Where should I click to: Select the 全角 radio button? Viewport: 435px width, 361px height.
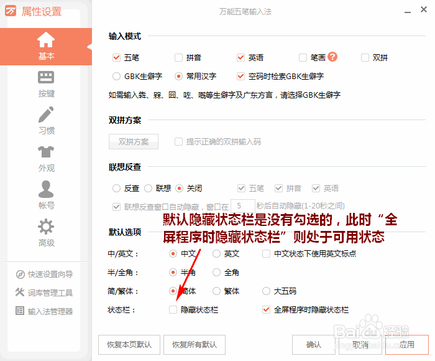[216, 273]
